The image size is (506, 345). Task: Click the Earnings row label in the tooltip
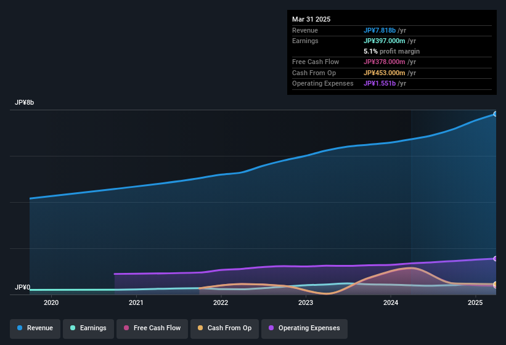pyautogui.click(x=305, y=41)
